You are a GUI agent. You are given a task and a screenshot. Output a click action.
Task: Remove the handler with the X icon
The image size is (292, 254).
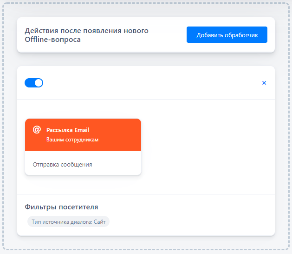click(x=264, y=83)
